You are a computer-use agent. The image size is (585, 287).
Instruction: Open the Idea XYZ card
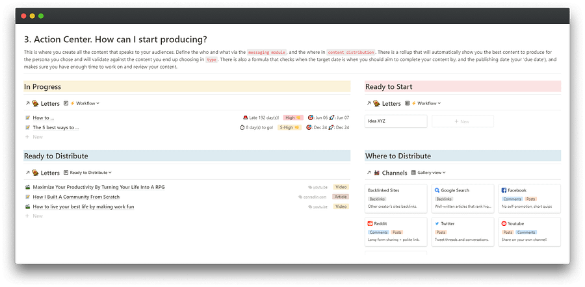[x=396, y=121]
